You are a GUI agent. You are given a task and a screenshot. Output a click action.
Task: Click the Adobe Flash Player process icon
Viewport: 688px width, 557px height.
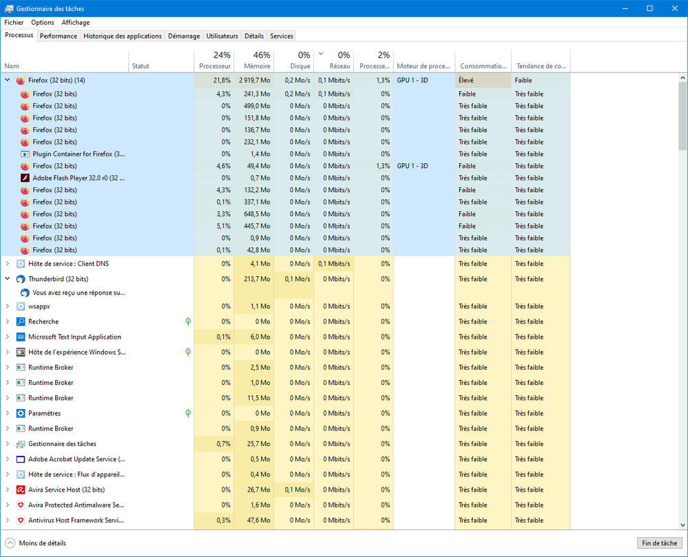pyautogui.click(x=25, y=178)
